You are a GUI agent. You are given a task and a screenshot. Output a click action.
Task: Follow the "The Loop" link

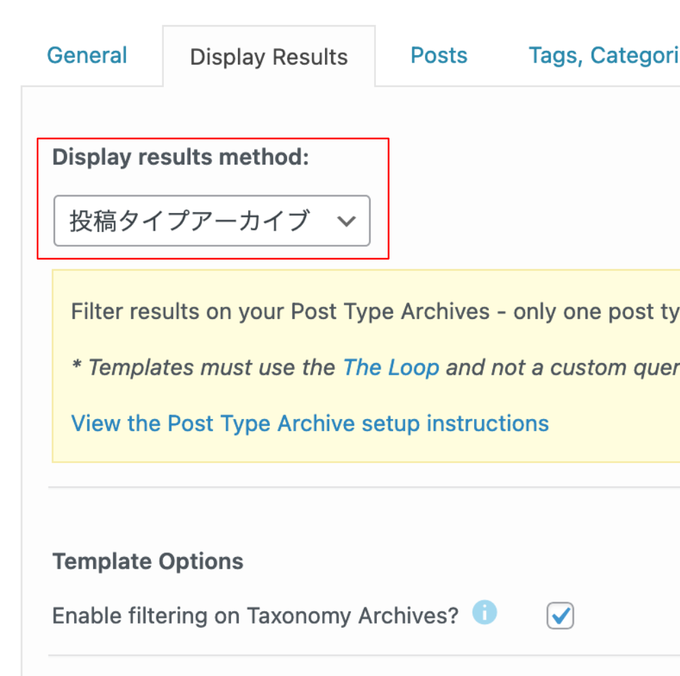coord(390,368)
